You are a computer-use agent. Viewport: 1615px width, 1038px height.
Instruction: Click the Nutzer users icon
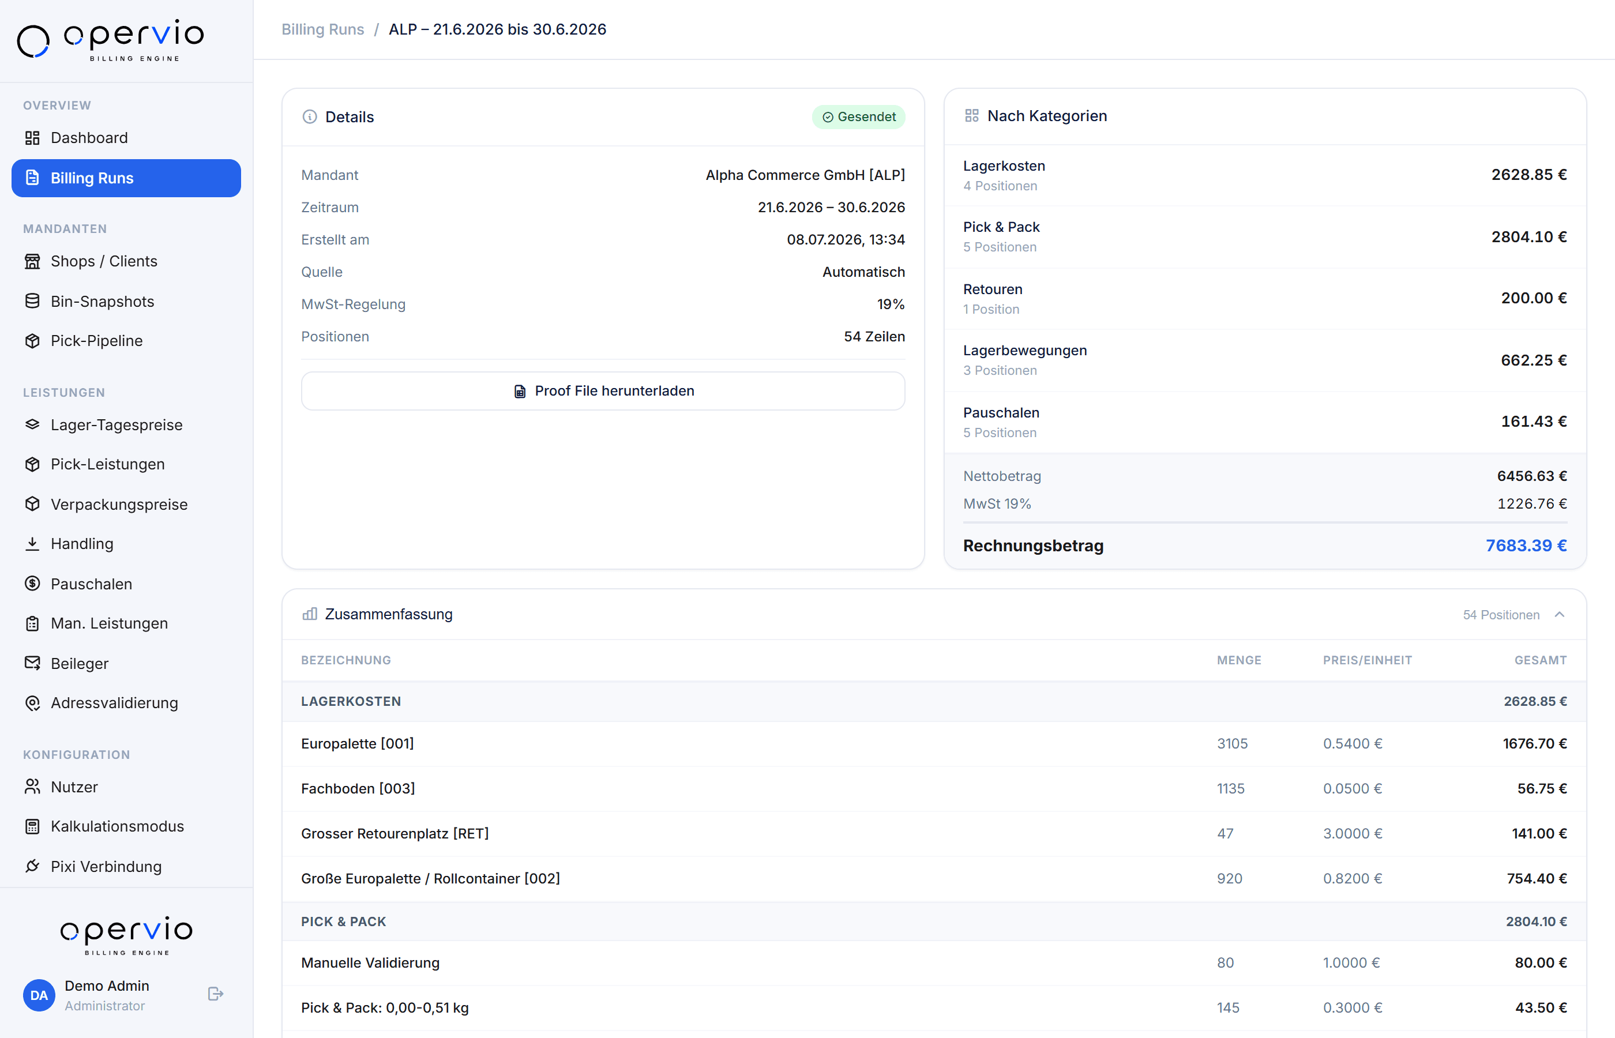[32, 787]
